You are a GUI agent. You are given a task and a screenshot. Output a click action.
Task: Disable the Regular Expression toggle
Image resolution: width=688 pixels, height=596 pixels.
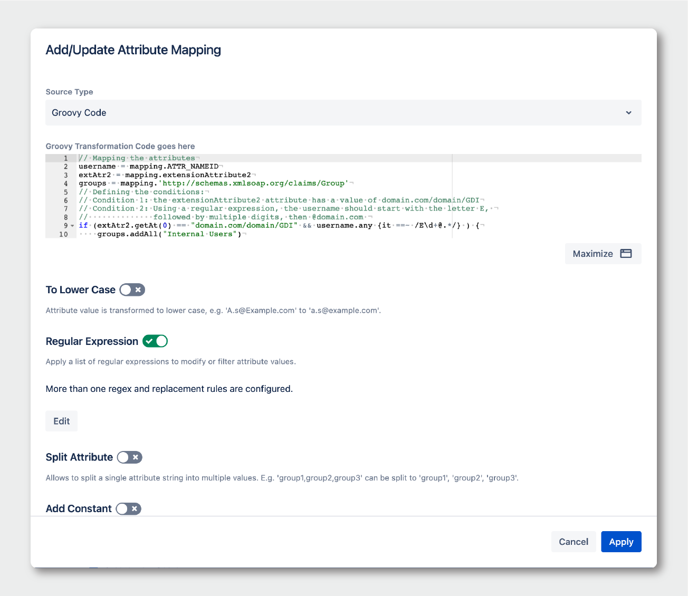[x=155, y=341]
